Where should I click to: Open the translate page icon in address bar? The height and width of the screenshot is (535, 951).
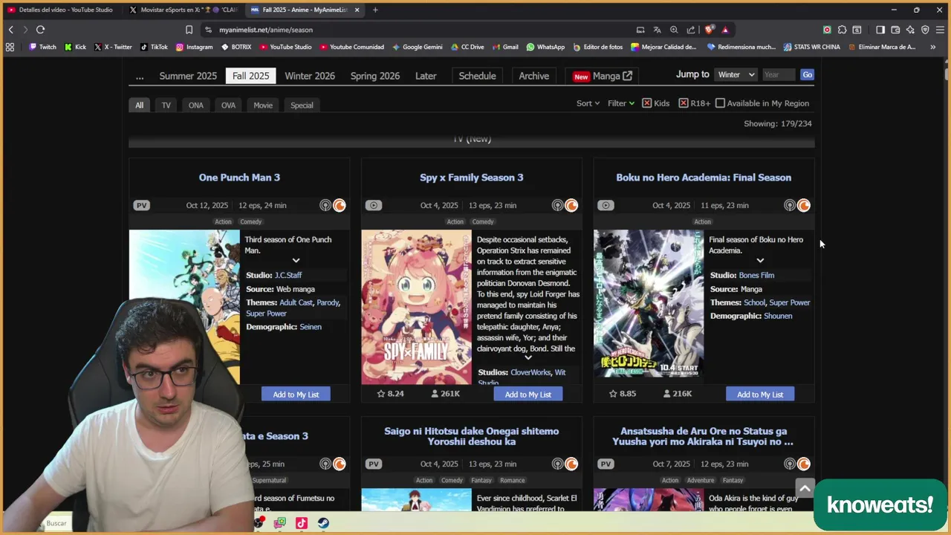[657, 30]
